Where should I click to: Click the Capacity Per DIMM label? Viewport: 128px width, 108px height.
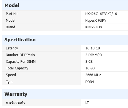coord(21,62)
